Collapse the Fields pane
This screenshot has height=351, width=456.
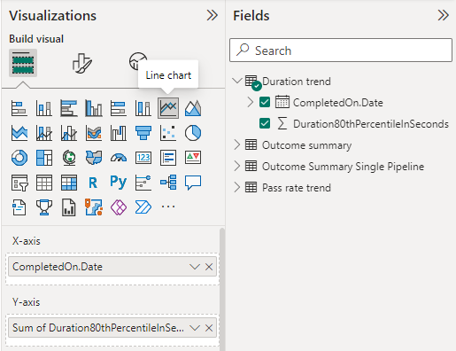(x=444, y=15)
